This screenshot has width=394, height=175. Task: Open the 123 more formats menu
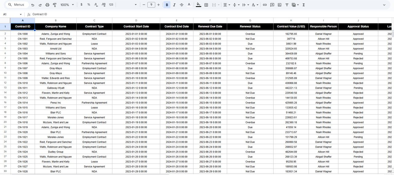111,5
